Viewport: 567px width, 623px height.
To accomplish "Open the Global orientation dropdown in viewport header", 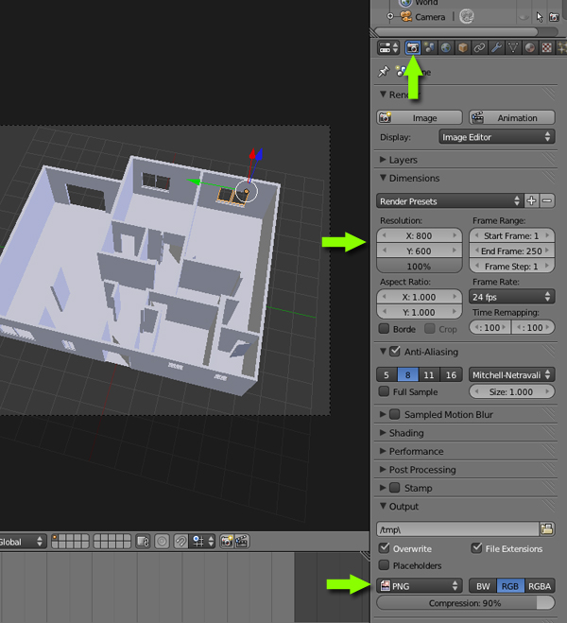I will pos(22,542).
